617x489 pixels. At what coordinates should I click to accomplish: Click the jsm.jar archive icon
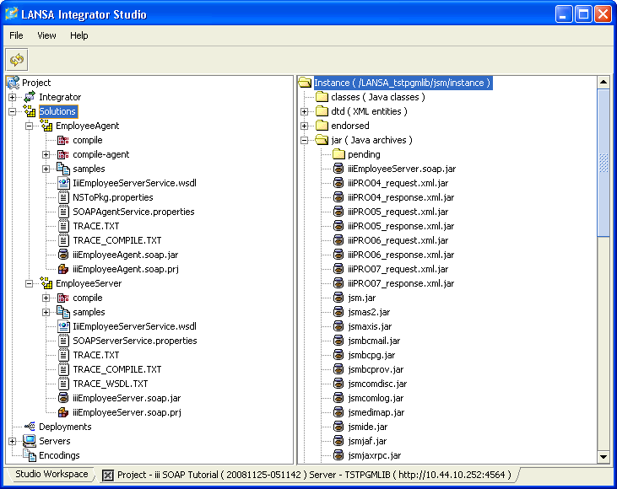pyautogui.click(x=338, y=298)
